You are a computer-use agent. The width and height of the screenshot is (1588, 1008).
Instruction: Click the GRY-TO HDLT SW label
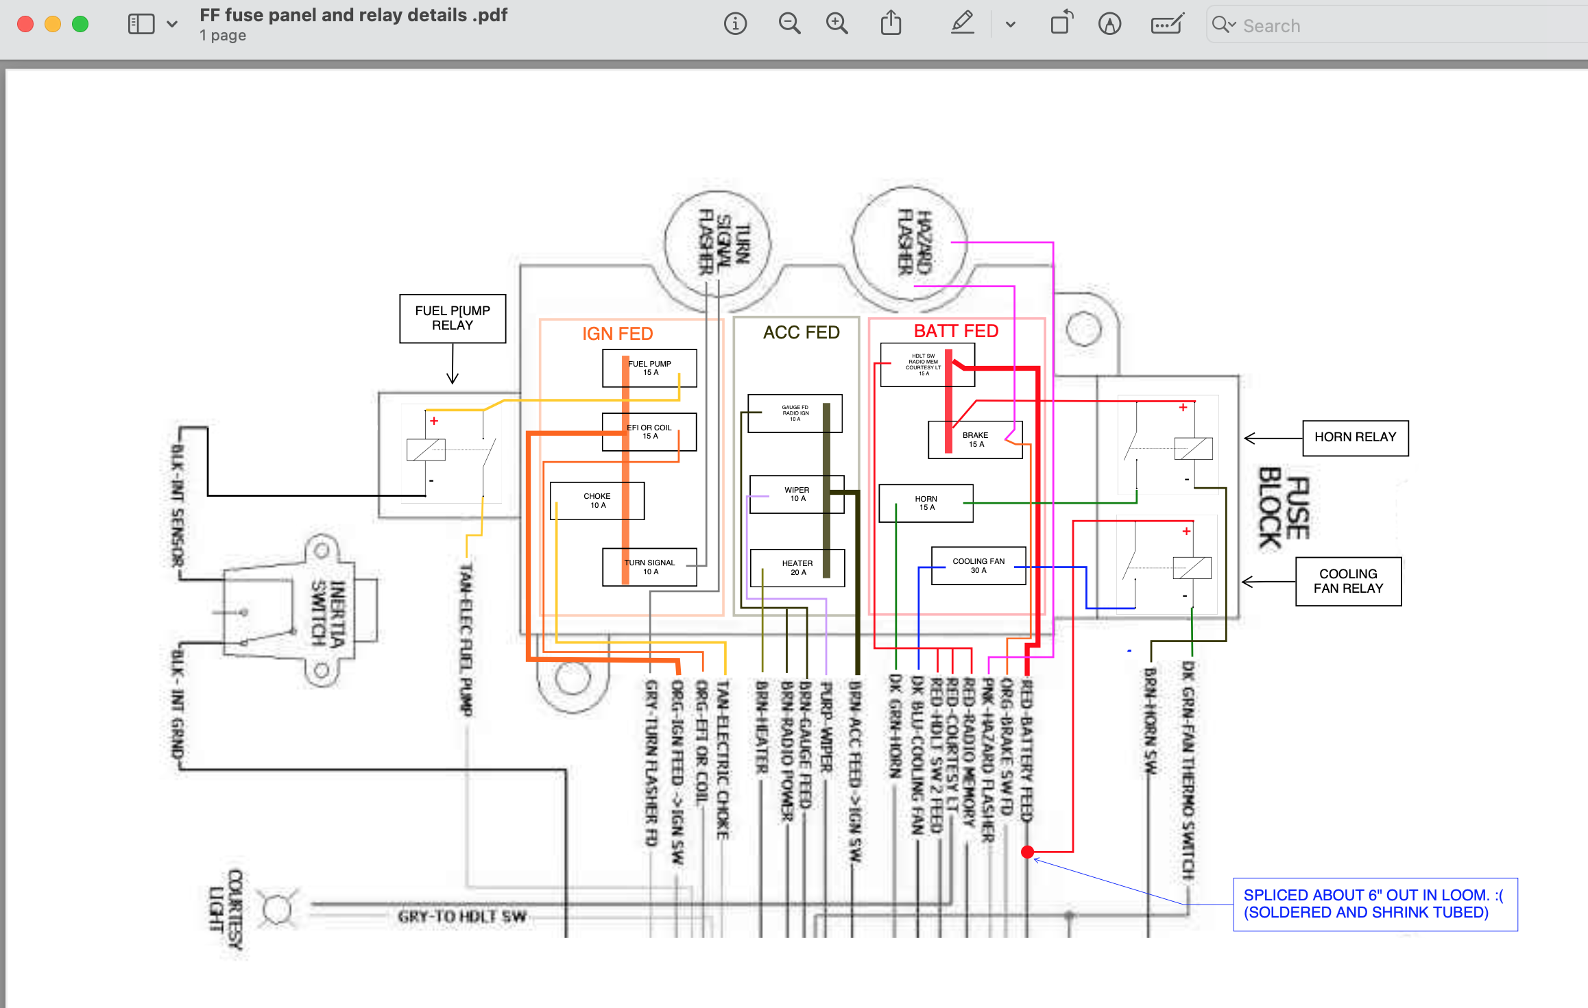pos(462,916)
